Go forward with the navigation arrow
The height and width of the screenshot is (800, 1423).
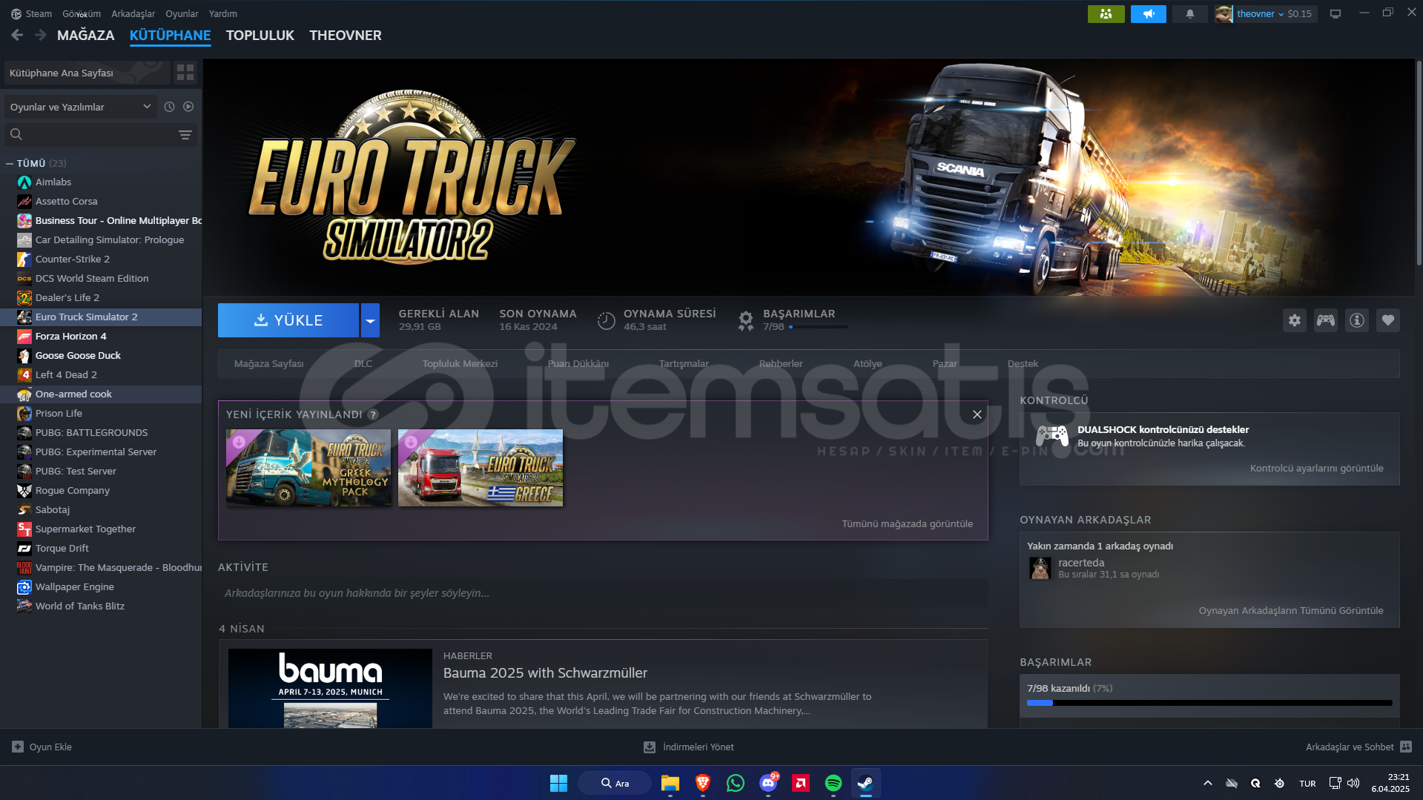click(41, 35)
